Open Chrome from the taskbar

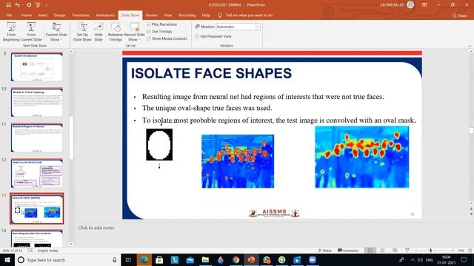tap(236, 259)
